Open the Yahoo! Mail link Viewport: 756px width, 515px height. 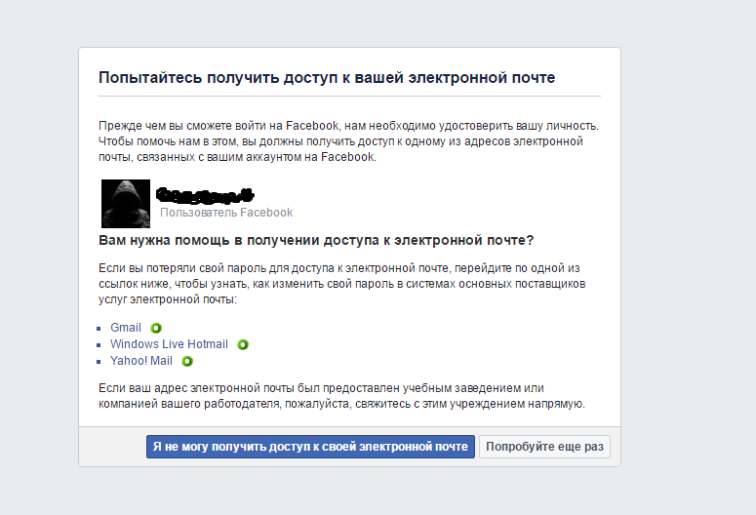(141, 361)
